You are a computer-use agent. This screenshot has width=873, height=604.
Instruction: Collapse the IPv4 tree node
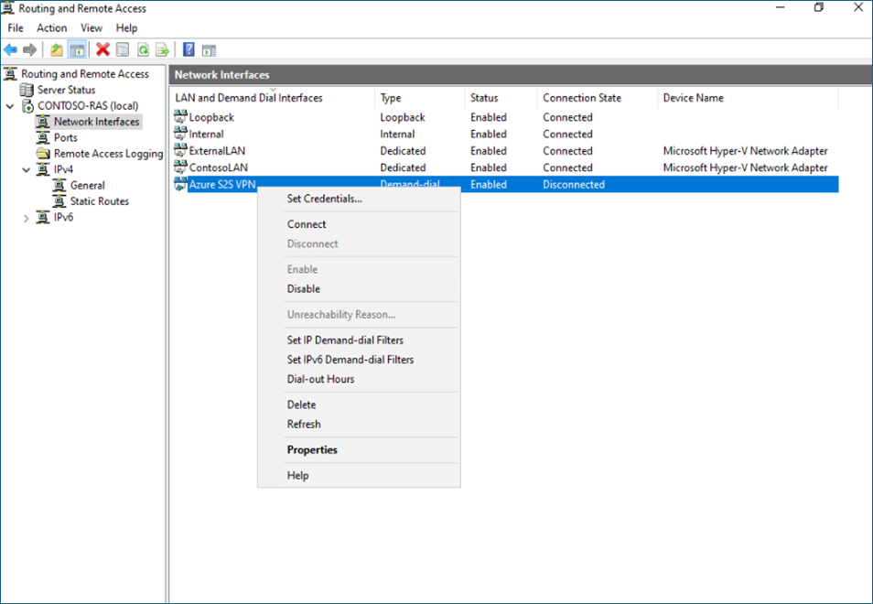pos(27,170)
